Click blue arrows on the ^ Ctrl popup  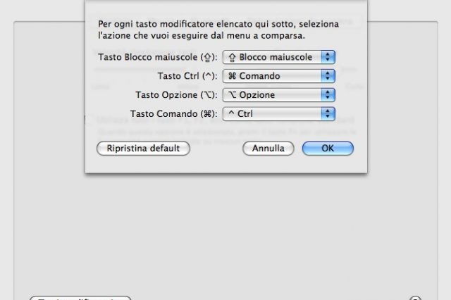pyautogui.click(x=328, y=113)
